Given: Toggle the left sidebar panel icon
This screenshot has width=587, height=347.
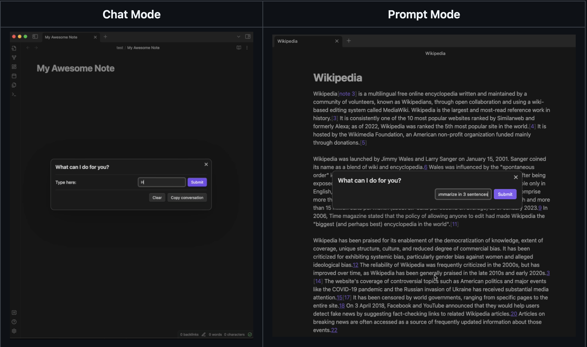Looking at the screenshot, I should [35, 37].
